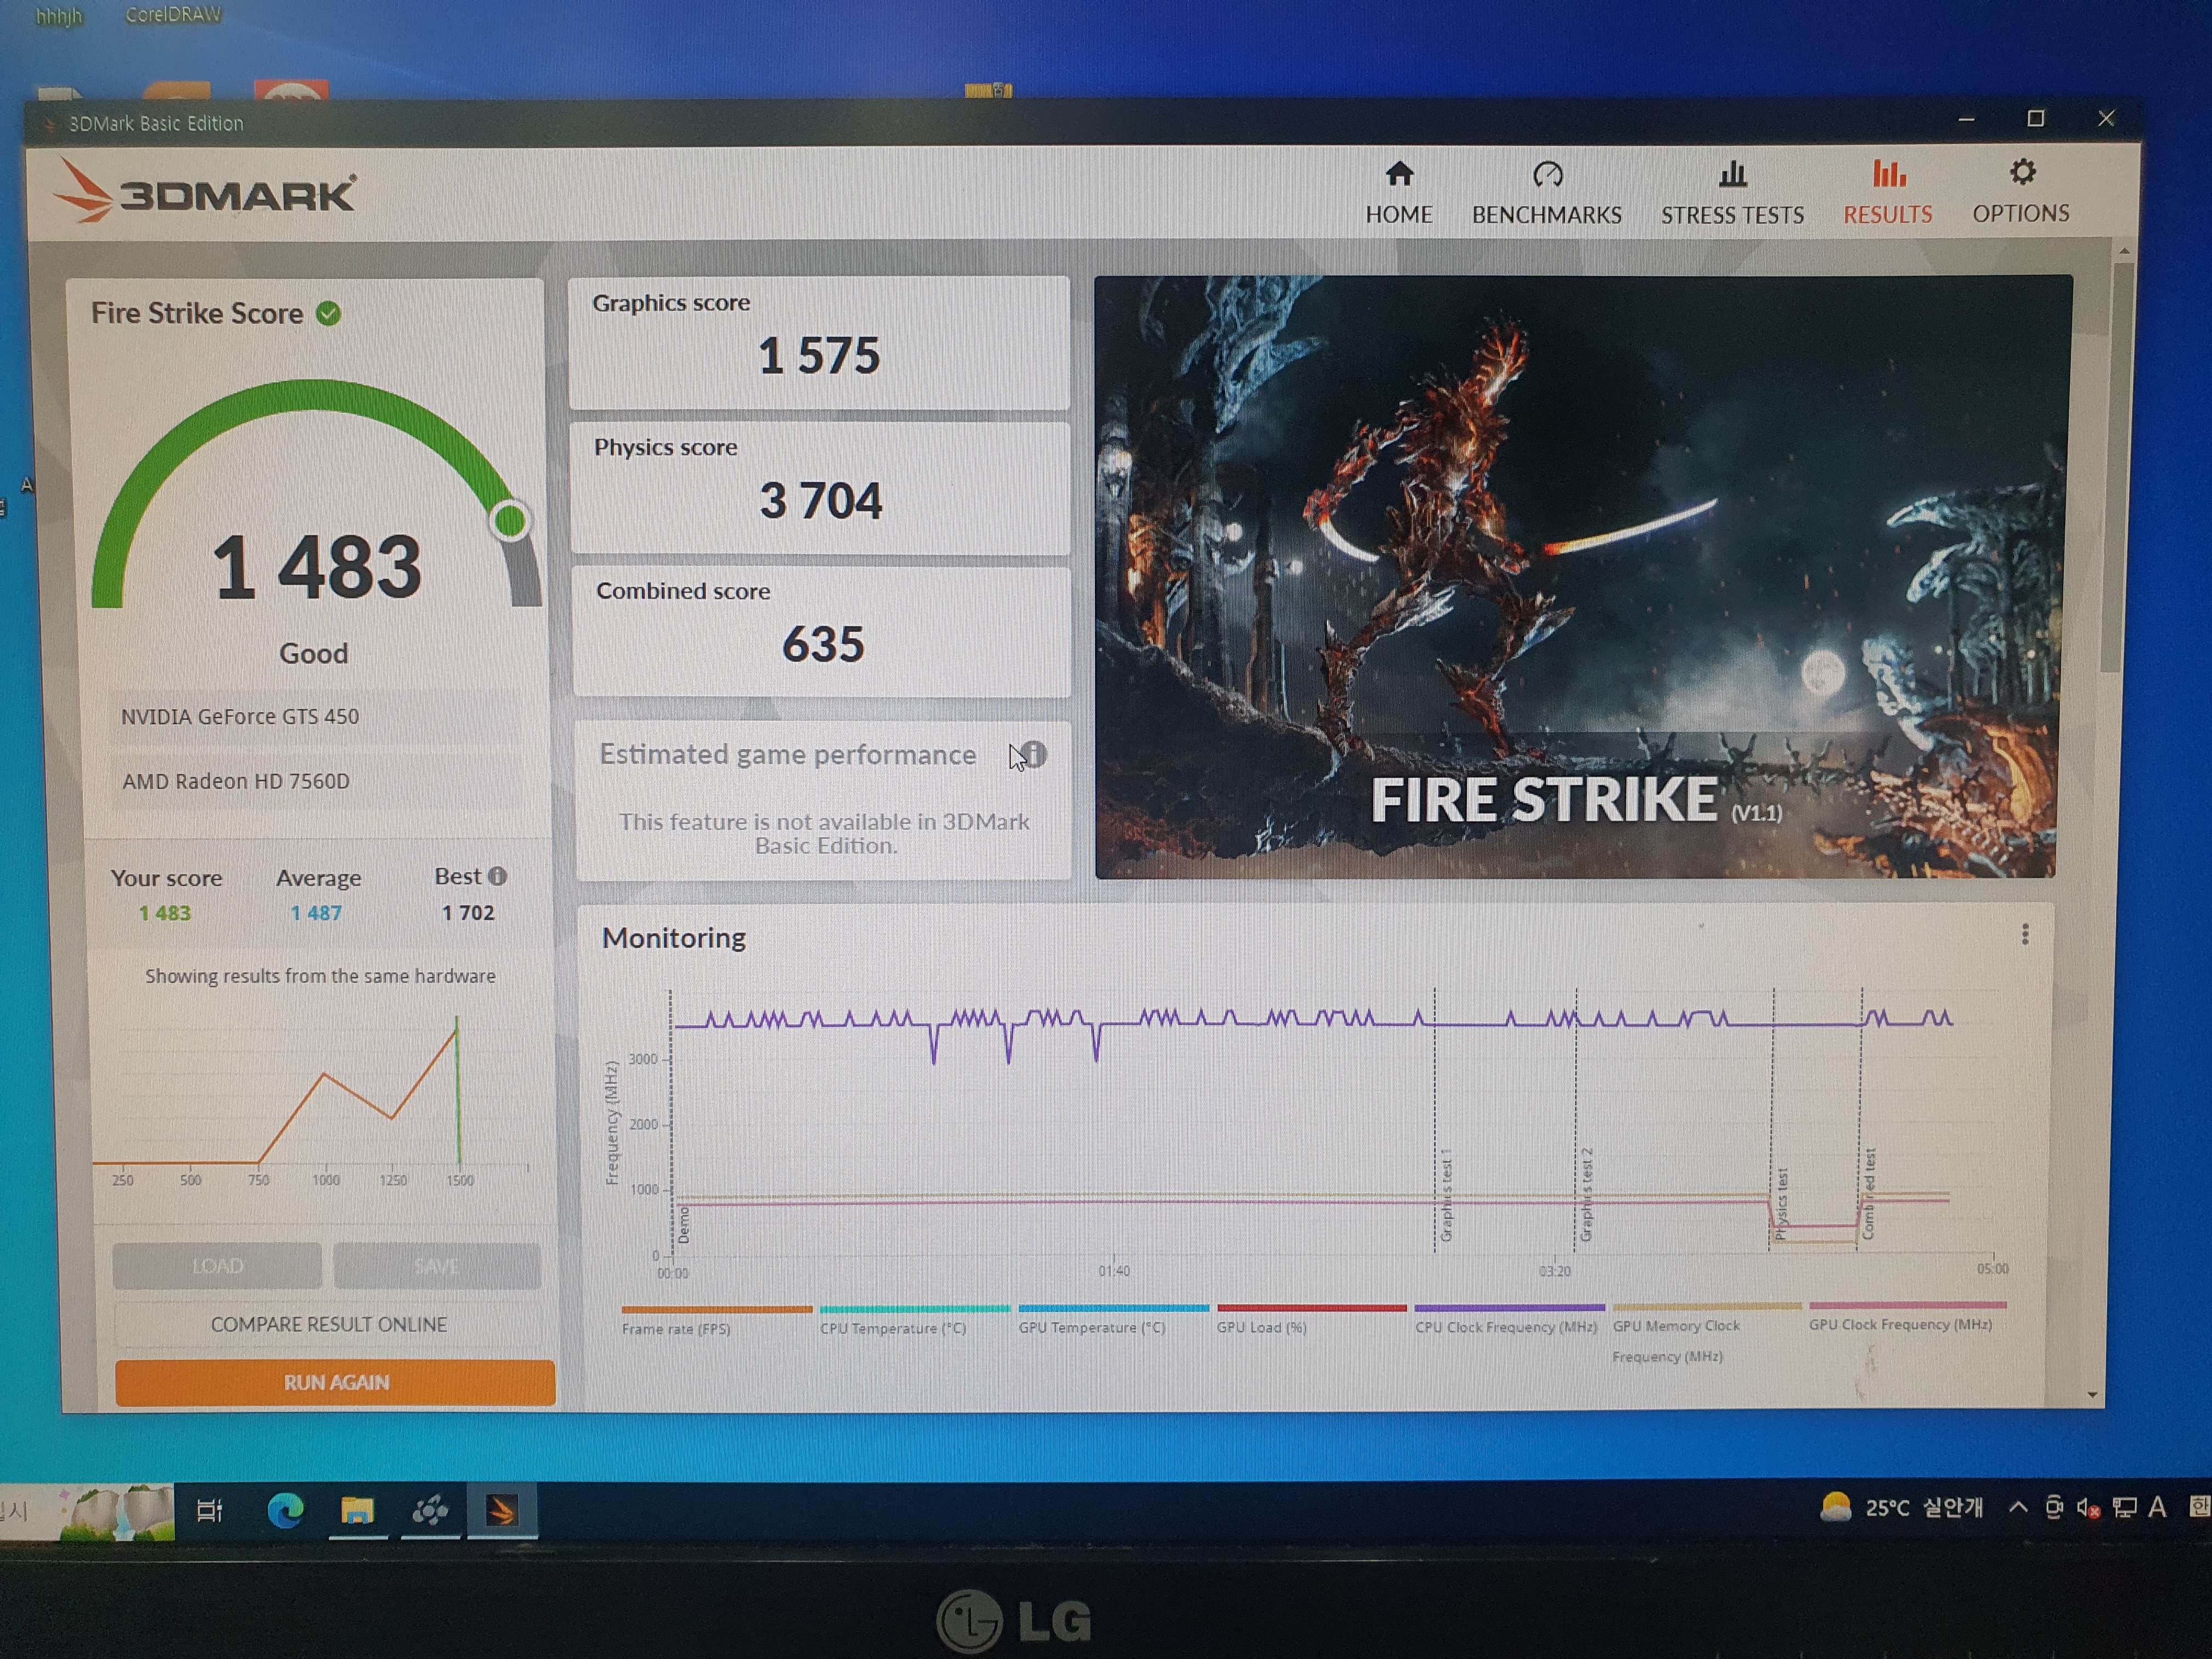Click the Physics test marker in chart

(x=1780, y=1204)
